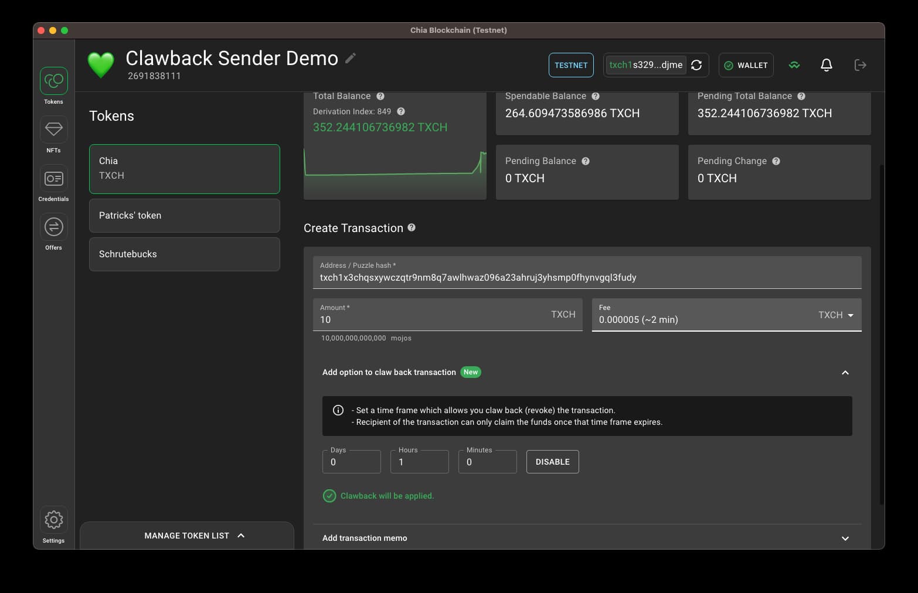
Task: Go to Credentials in the sidebar
Action: tap(53, 178)
